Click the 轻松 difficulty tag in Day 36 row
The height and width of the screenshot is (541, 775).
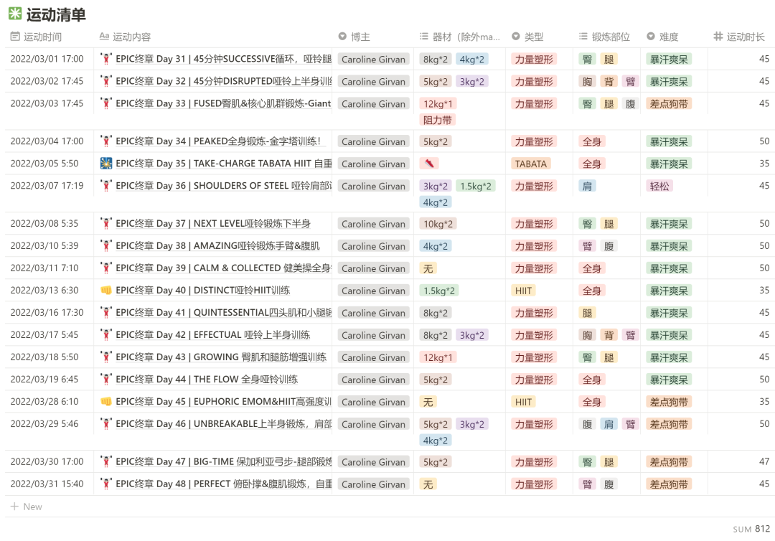pos(659,187)
